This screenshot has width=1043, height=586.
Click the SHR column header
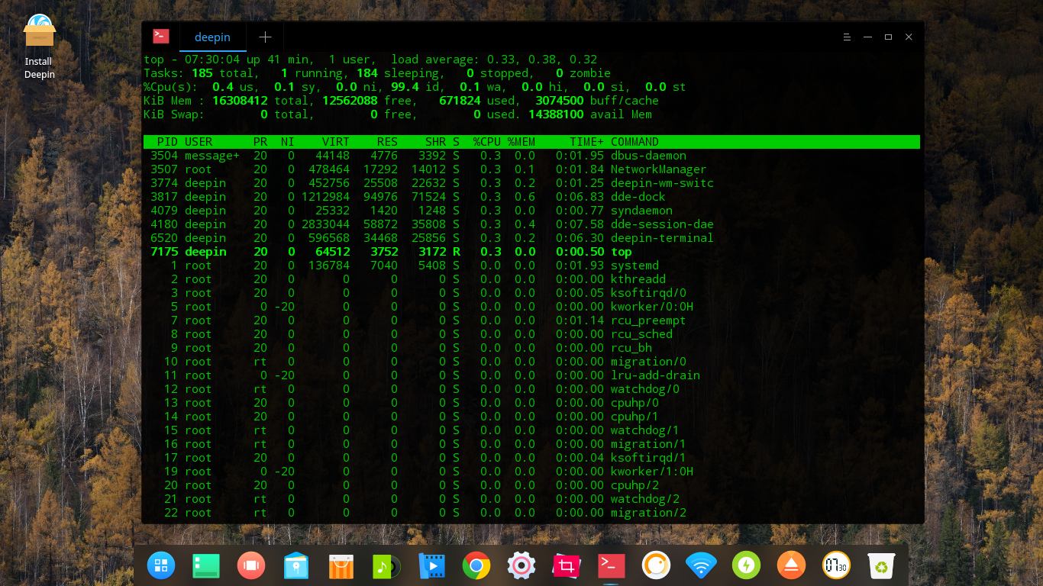pyautogui.click(x=435, y=142)
